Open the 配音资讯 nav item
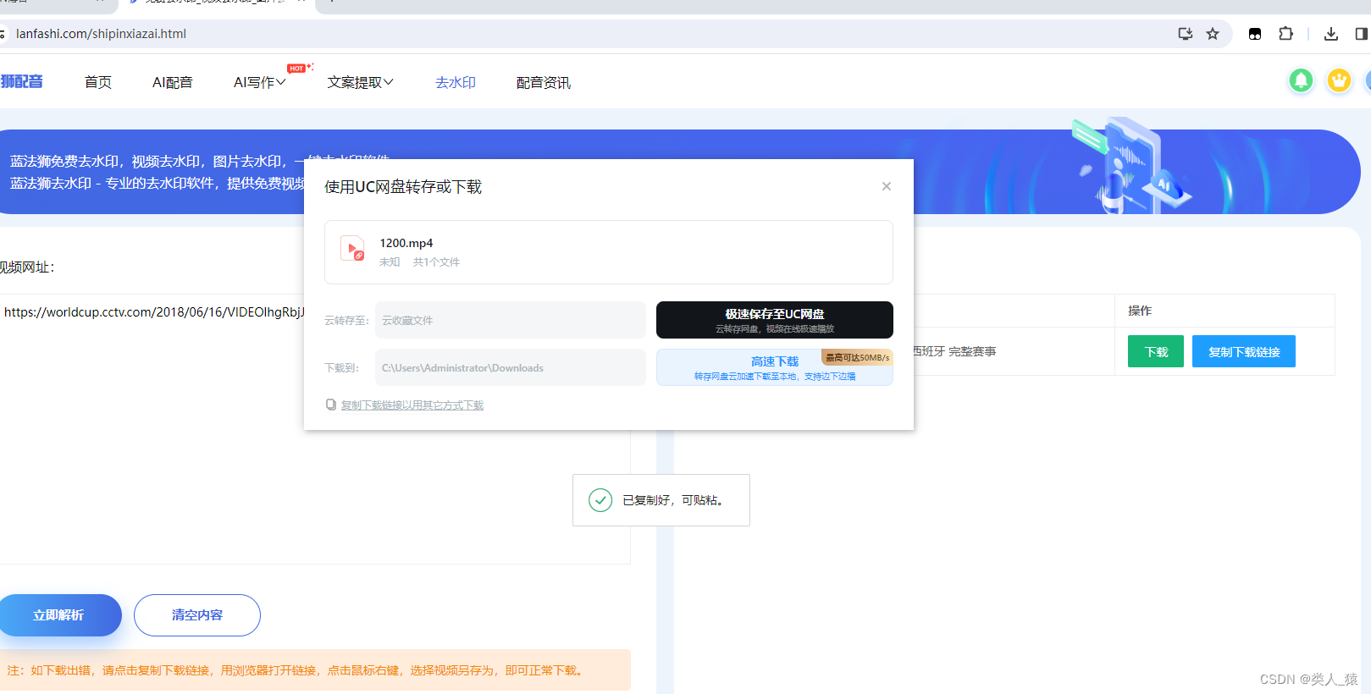 [x=544, y=82]
